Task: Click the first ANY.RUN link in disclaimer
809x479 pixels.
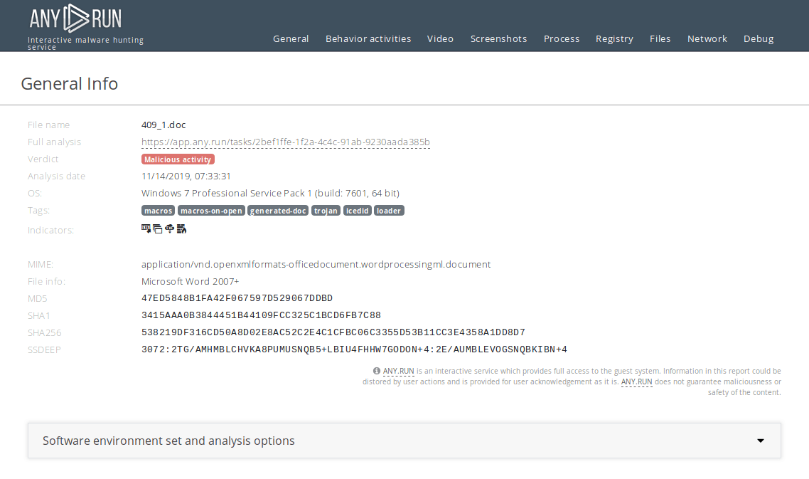Action: 398,371
